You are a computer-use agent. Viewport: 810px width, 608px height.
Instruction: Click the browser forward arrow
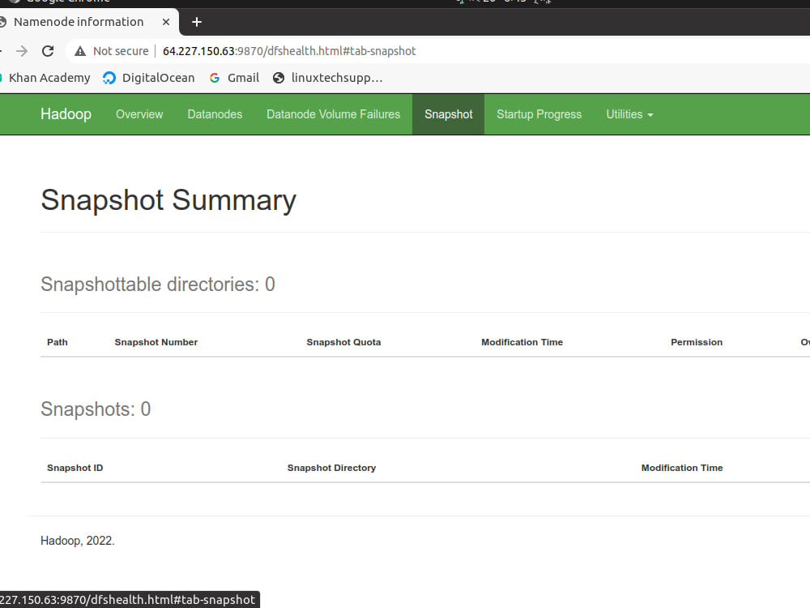[x=22, y=51]
